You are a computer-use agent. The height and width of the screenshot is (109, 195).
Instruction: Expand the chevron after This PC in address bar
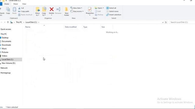tap(24, 22)
